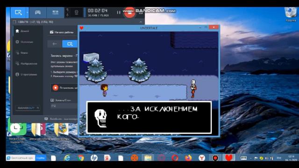Open the taskbar clock and date
The width and height of the screenshot is (299, 168).
click(291, 158)
